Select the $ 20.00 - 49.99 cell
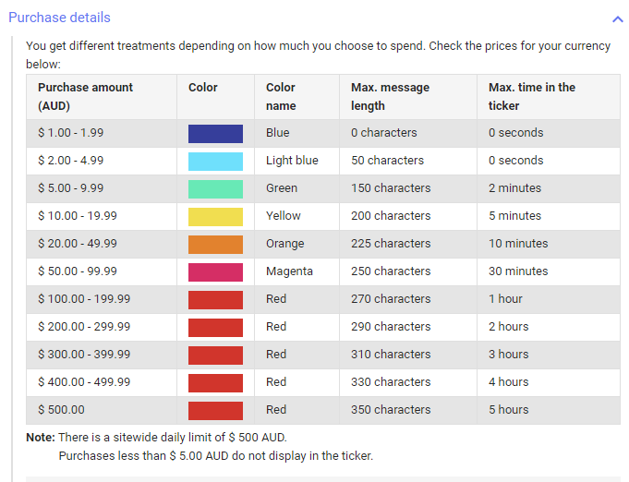629x482 pixels. (102, 244)
